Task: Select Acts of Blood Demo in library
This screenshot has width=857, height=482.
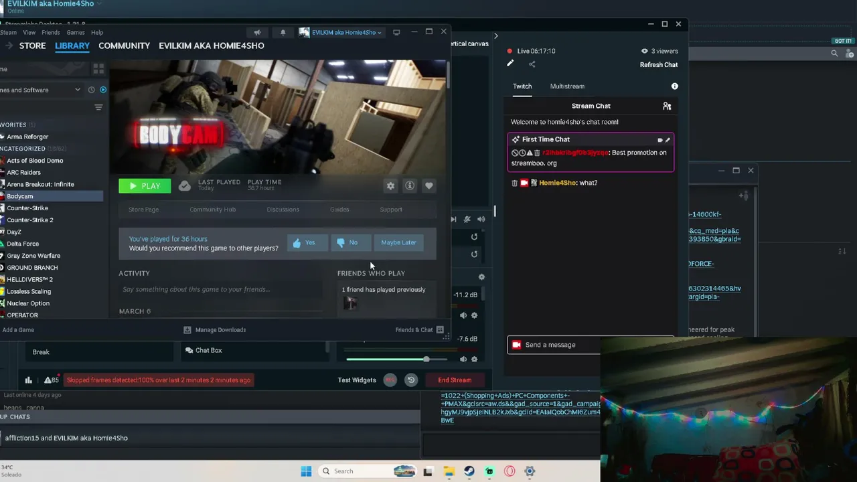Action: (35, 161)
